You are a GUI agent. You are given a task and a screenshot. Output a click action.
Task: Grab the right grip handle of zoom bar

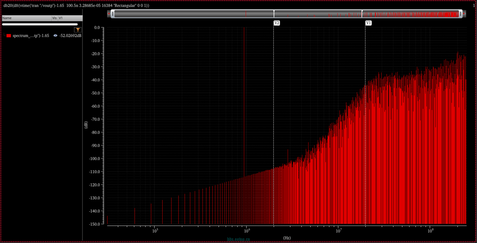tap(461, 14)
